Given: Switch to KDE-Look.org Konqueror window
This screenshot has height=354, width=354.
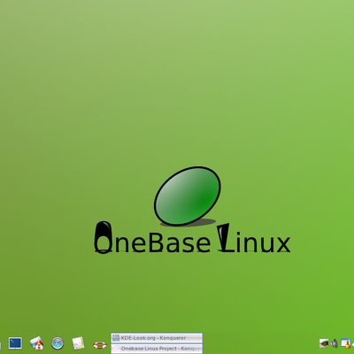Looking at the screenshot, I should [157, 338].
